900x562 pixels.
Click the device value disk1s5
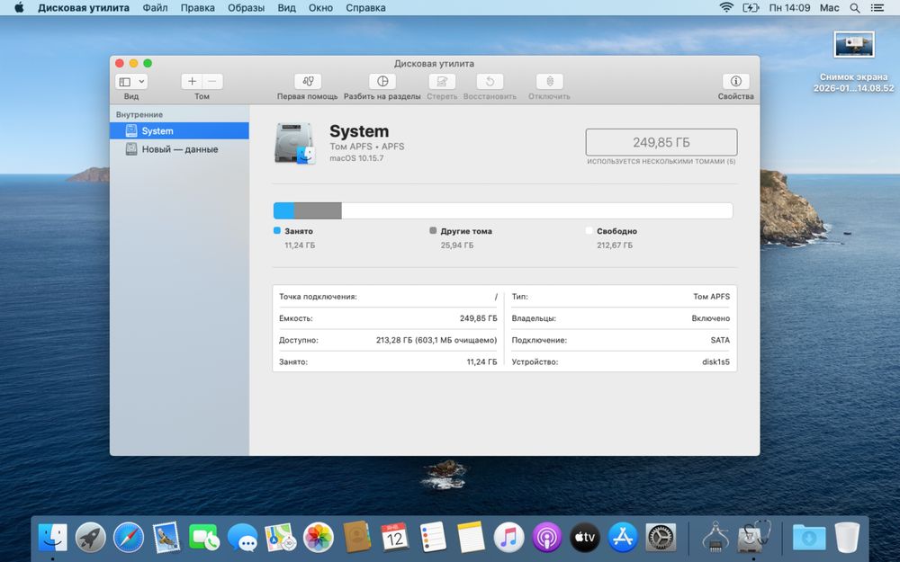715,361
